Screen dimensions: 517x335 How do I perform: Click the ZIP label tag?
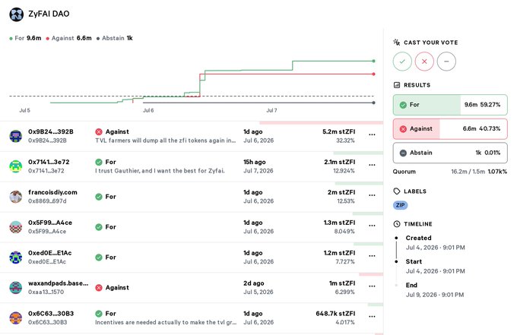tap(400, 205)
